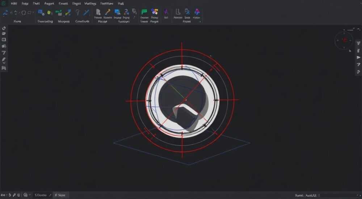Click the yellow-green solid body ribbon icon

[x=49, y=12]
